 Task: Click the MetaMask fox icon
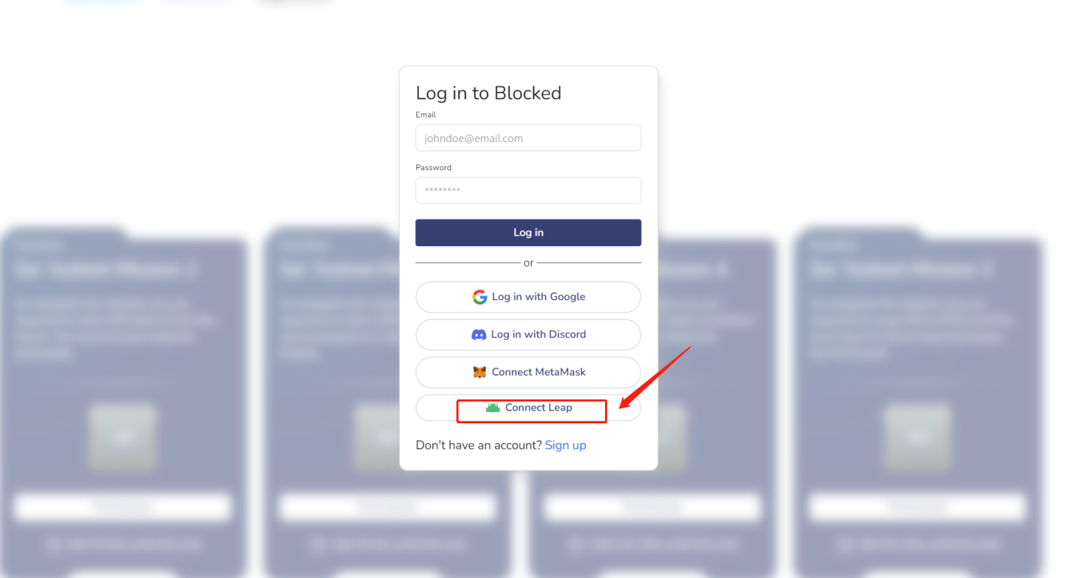(x=480, y=372)
